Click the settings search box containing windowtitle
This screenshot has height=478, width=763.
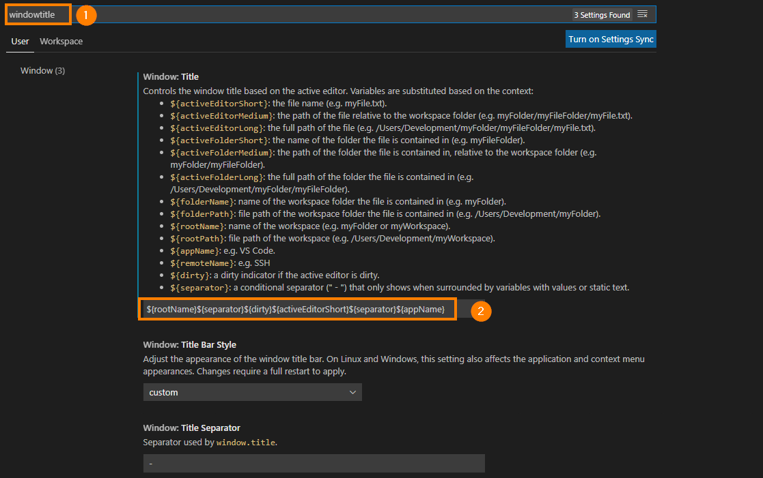pyautogui.click(x=331, y=14)
